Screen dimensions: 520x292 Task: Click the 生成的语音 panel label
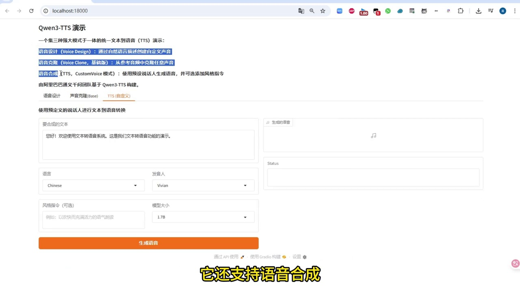coord(278,122)
